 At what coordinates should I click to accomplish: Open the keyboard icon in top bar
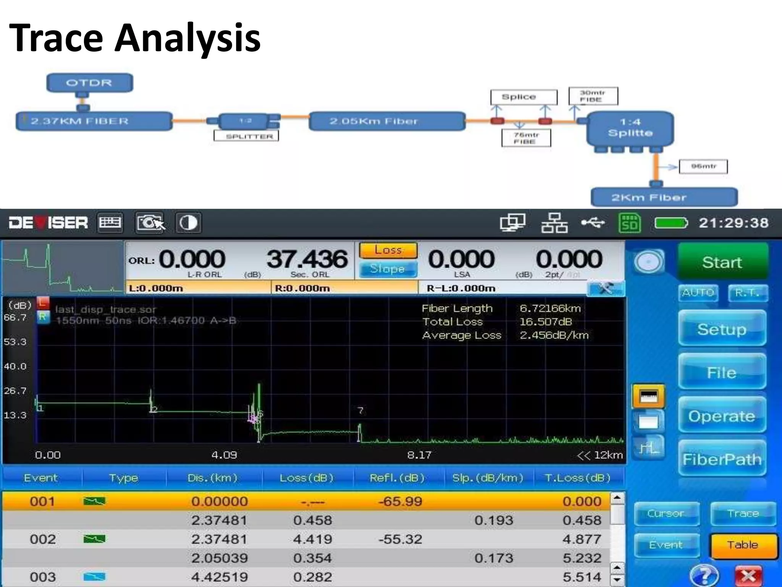pos(110,223)
